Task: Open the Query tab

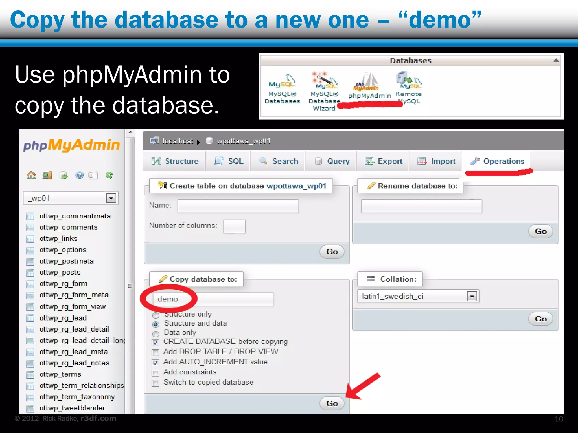Action: pos(331,161)
